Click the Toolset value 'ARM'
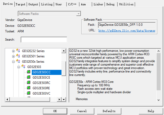The height and width of the screenshot is (115, 164). click(x=21, y=31)
